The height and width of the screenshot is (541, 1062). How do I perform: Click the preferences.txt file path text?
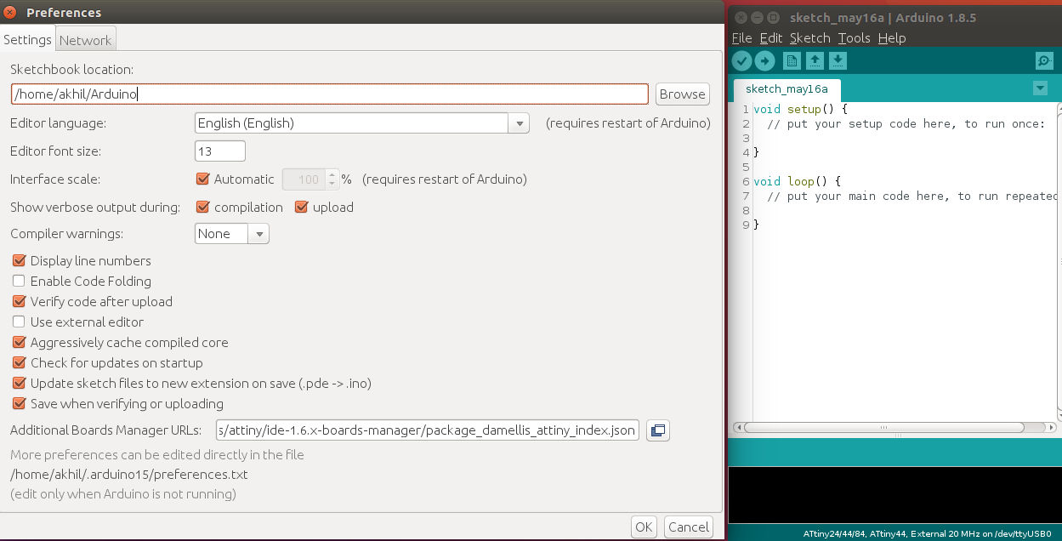pyautogui.click(x=129, y=475)
